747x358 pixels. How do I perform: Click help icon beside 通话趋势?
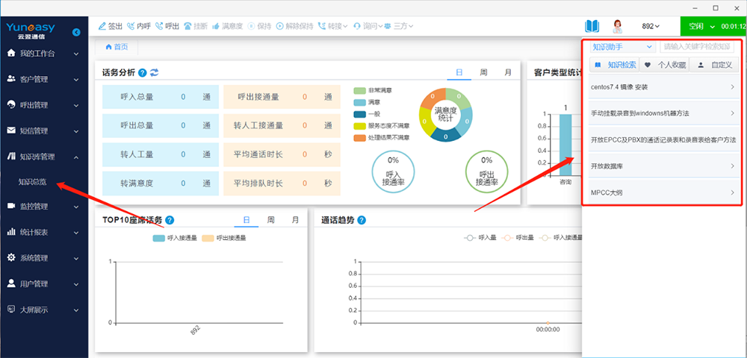tap(362, 220)
